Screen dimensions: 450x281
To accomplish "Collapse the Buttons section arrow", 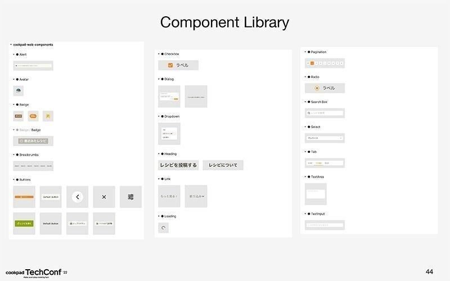I will click(13, 180).
